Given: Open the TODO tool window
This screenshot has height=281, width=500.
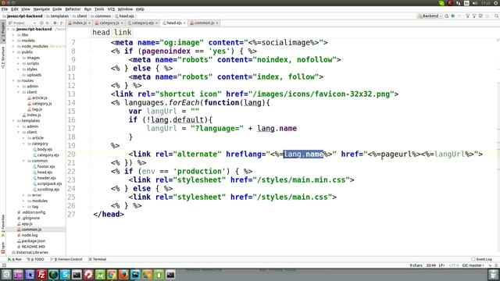Looking at the screenshot, I should [x=36, y=259].
